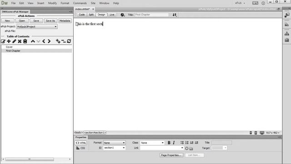This screenshot has height=164, width=291.
Task: Open the window size 917 x 492 dropdown
Action: coord(273,133)
